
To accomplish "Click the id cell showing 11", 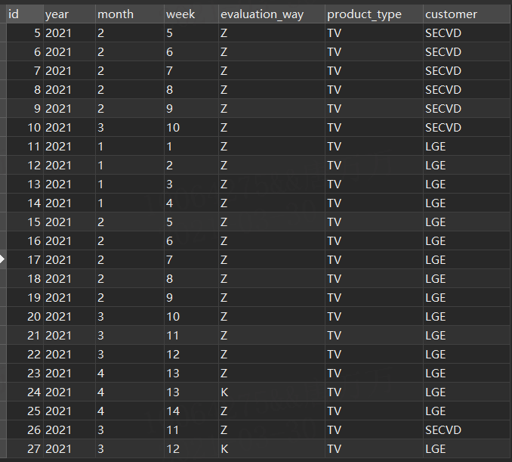I will (x=25, y=147).
